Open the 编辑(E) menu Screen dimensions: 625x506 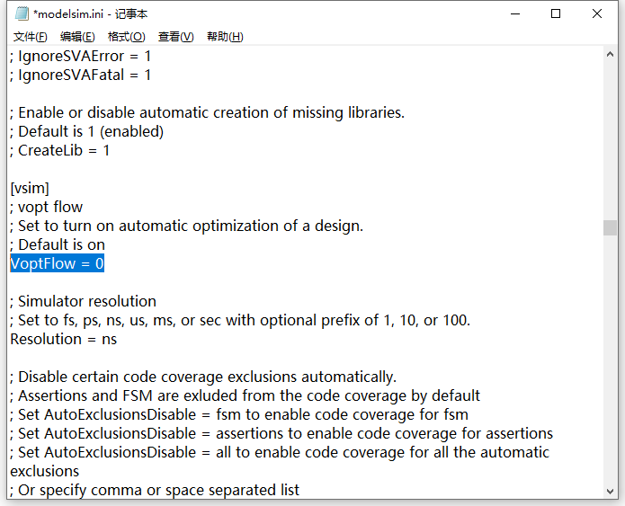click(77, 37)
